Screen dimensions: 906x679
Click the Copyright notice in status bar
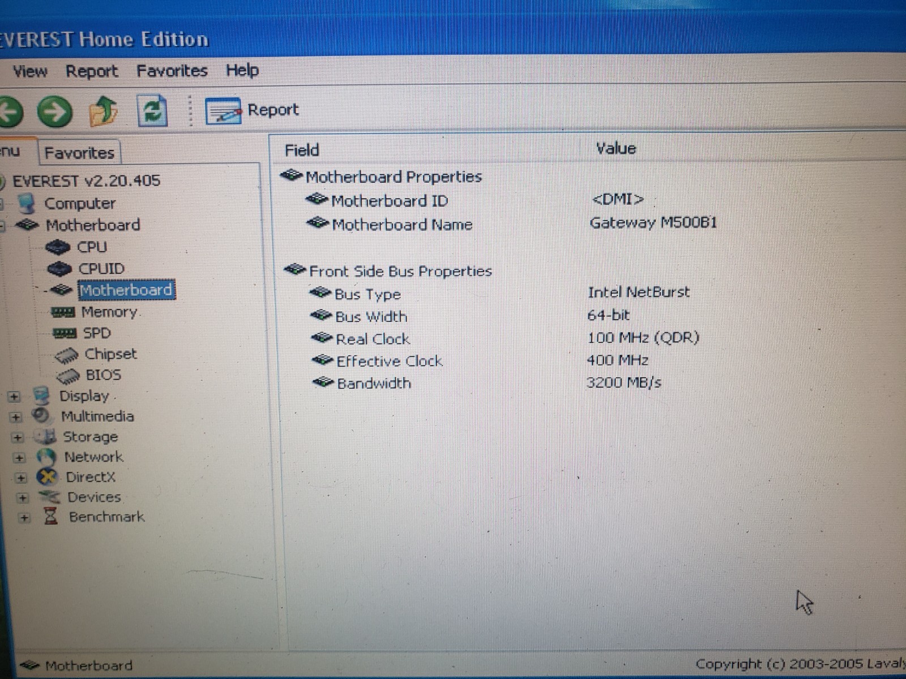[801, 664]
